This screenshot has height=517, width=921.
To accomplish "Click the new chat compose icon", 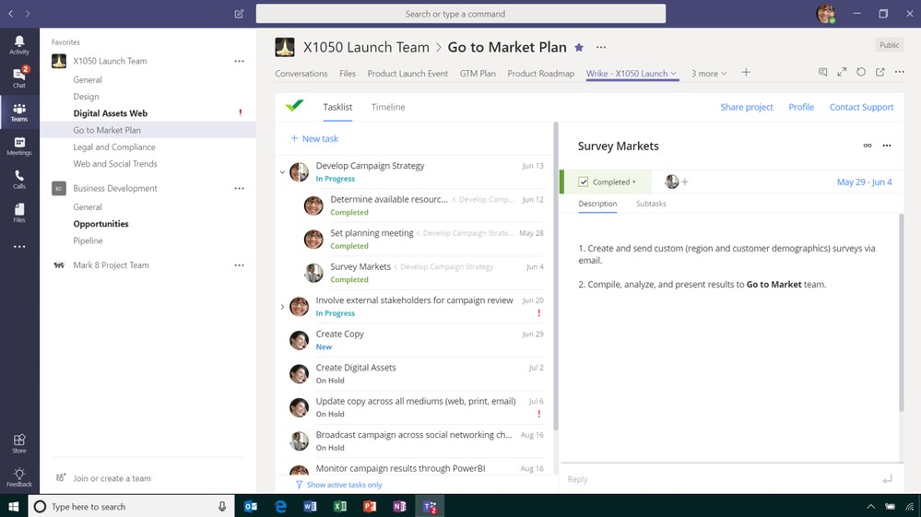I will (239, 14).
